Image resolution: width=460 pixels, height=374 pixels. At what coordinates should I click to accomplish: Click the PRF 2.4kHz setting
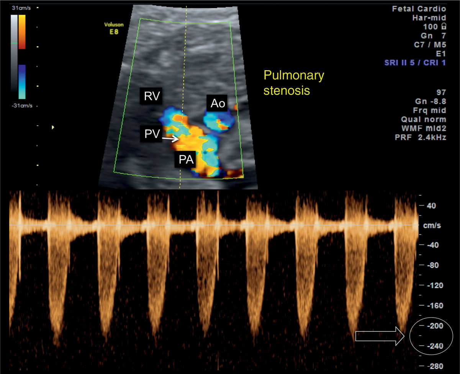[421, 137]
